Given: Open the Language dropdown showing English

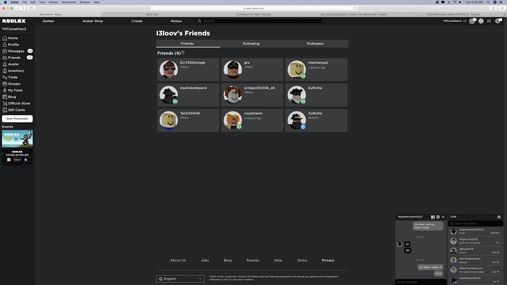Looking at the screenshot, I should coord(180,279).
